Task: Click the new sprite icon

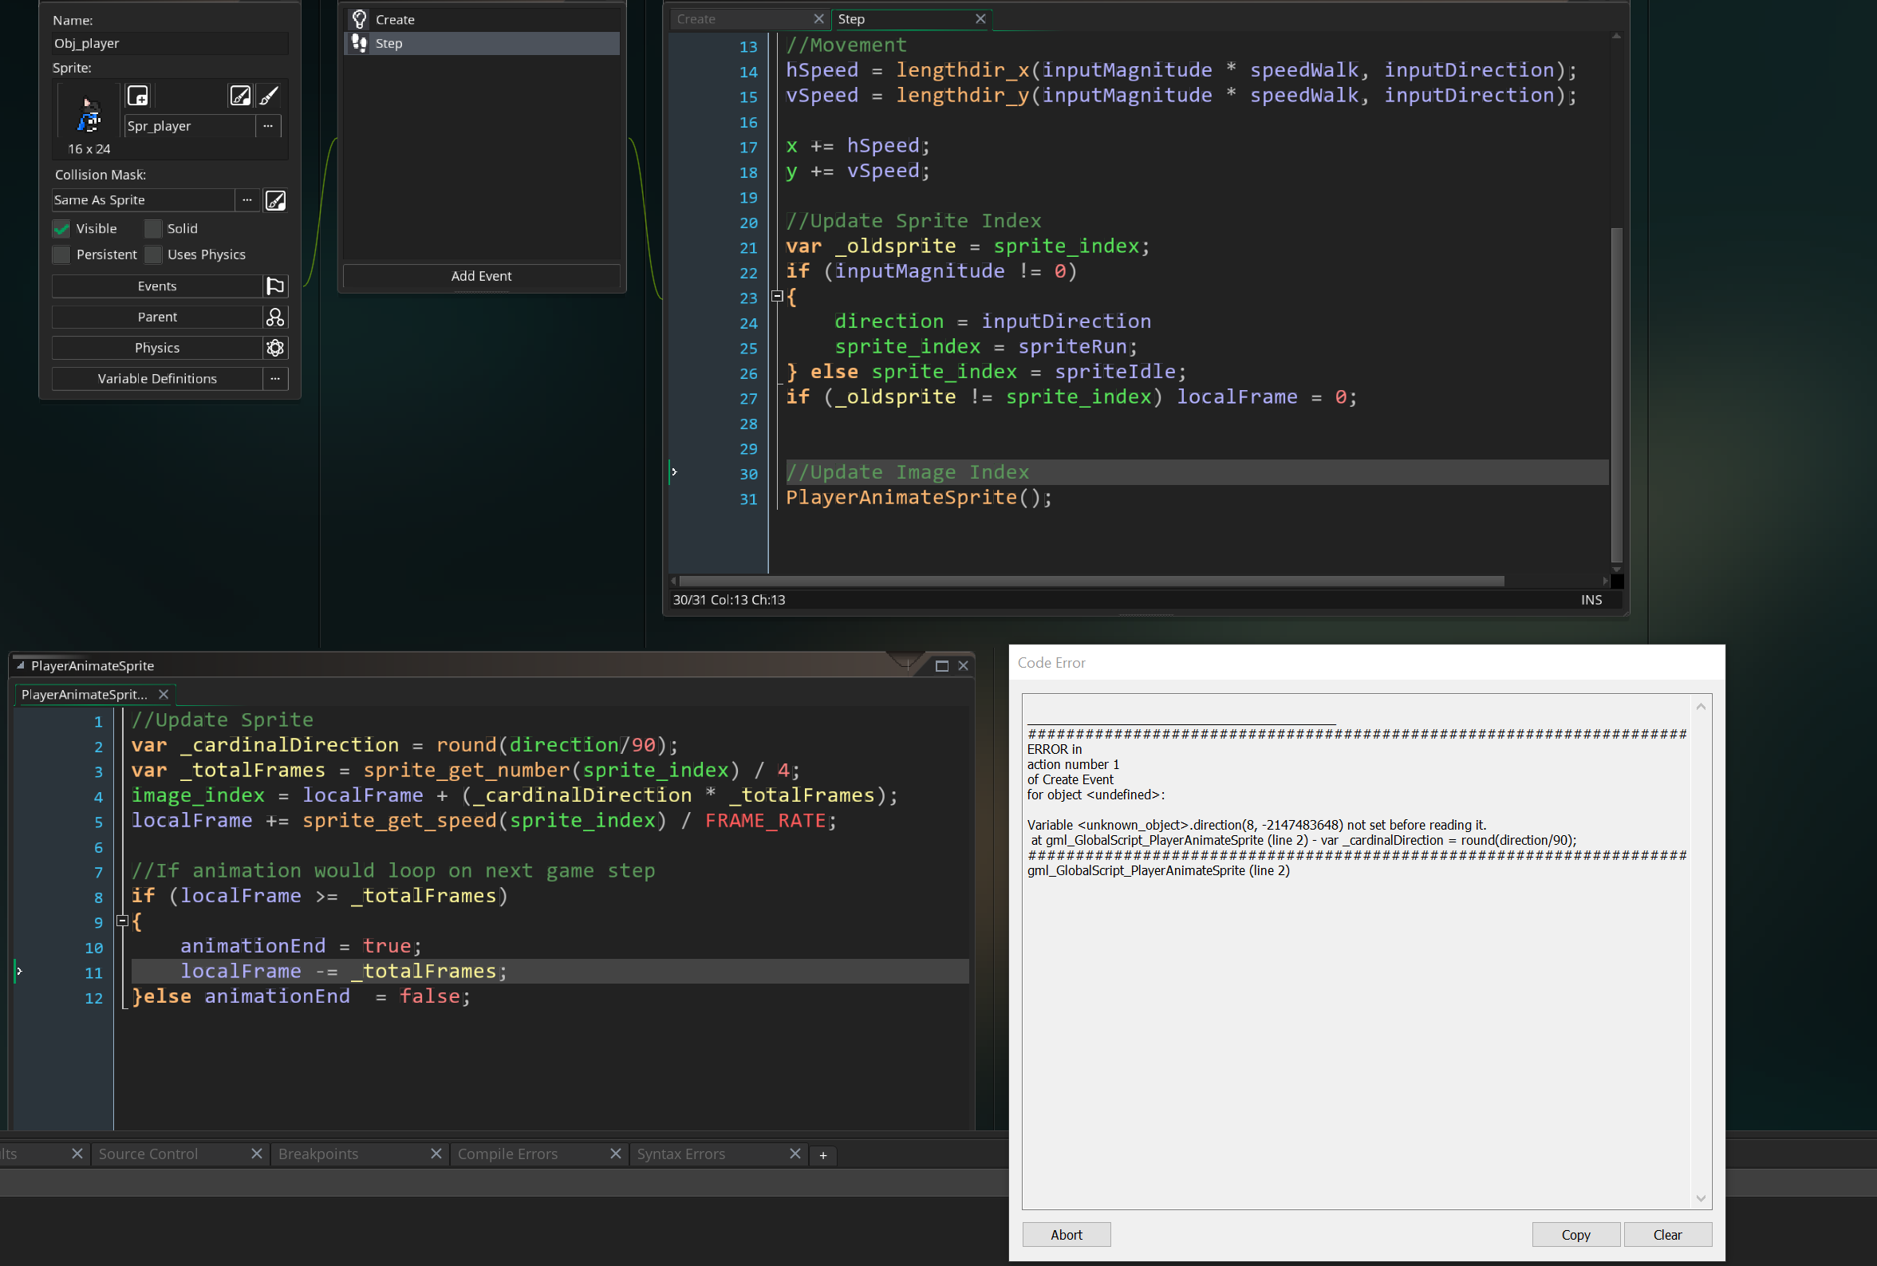Action: [138, 96]
